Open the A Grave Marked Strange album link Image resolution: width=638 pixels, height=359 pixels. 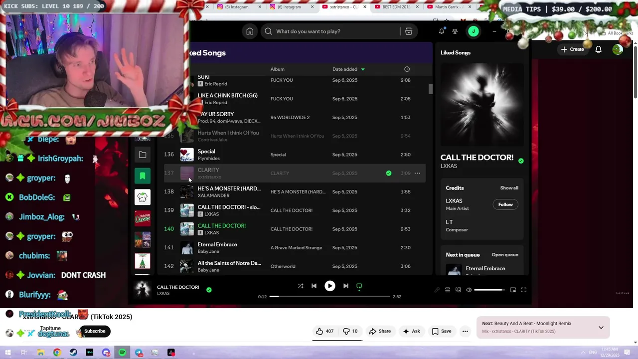pos(296,248)
